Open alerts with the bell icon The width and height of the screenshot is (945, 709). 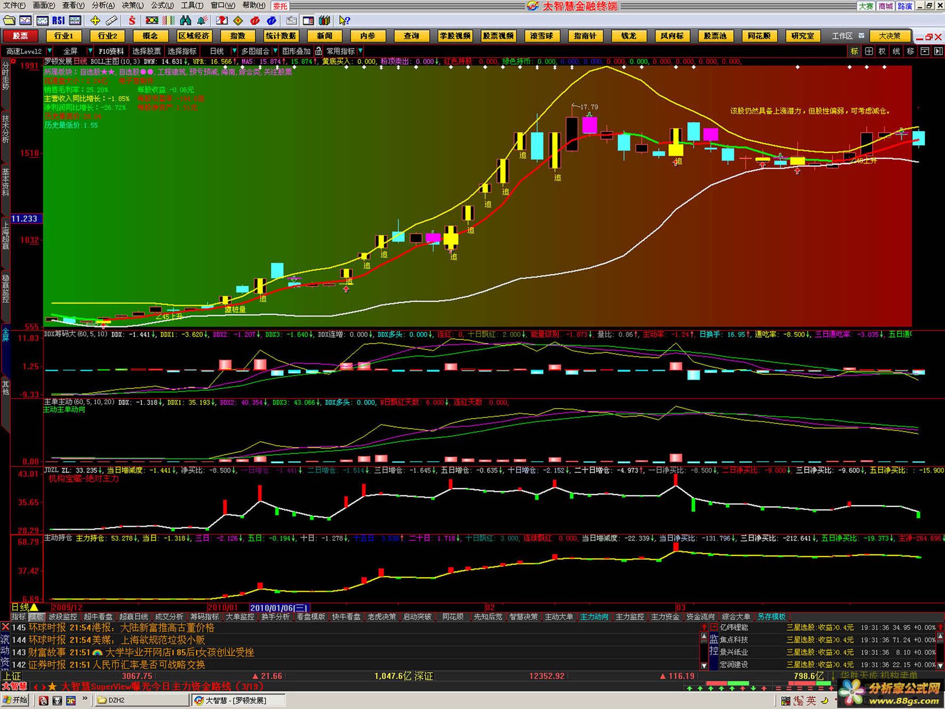coord(202,20)
